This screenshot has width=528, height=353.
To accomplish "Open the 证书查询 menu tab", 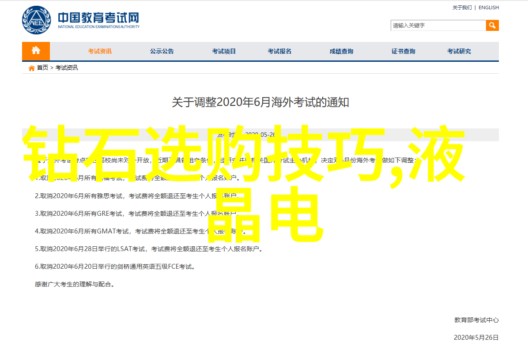I will click(404, 51).
